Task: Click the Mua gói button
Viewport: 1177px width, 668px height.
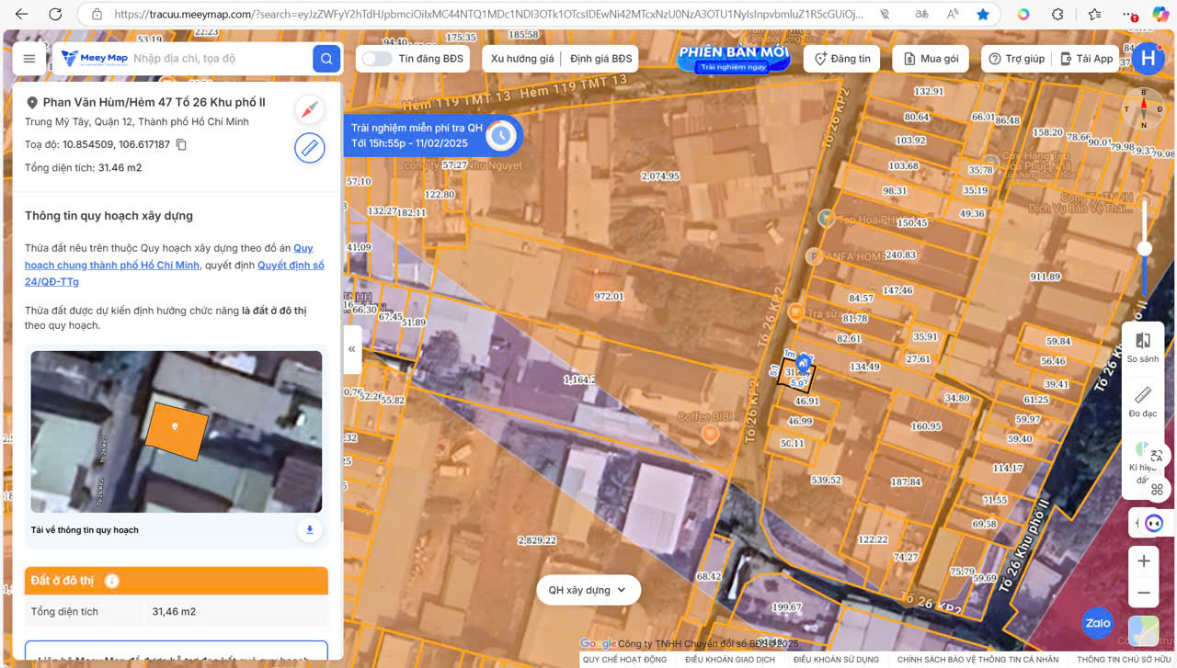Action: pos(931,59)
